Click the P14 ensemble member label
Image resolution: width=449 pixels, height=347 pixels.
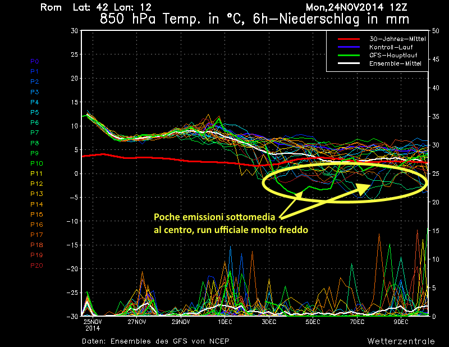tap(36, 204)
